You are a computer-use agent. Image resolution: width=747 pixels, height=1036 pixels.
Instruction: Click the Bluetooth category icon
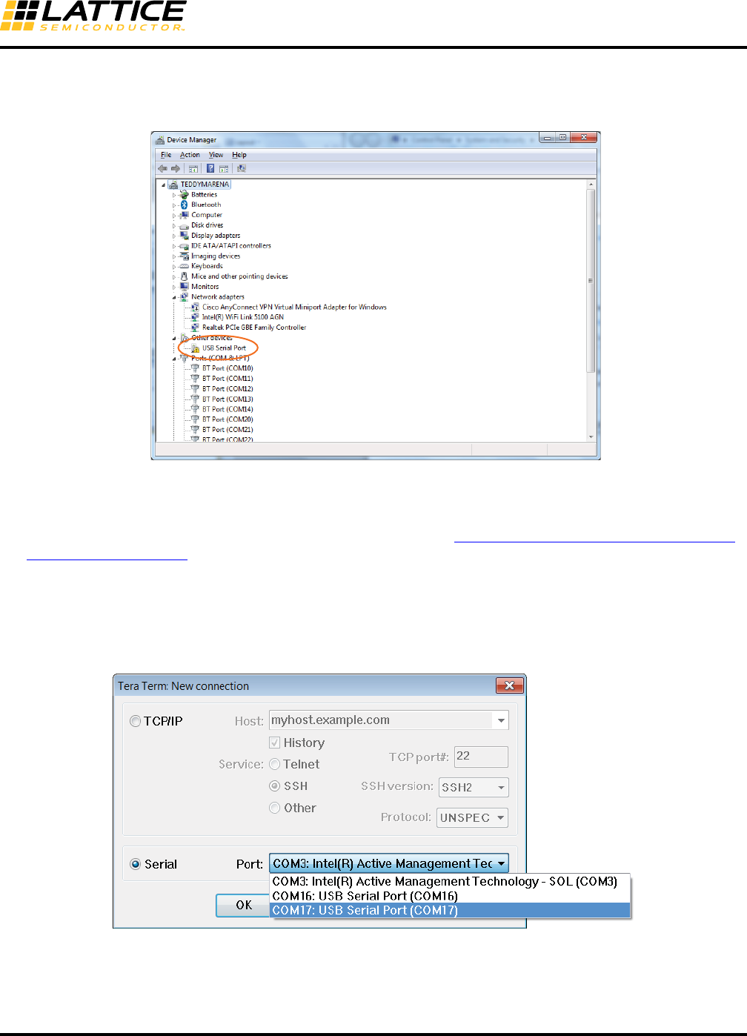tap(185, 205)
